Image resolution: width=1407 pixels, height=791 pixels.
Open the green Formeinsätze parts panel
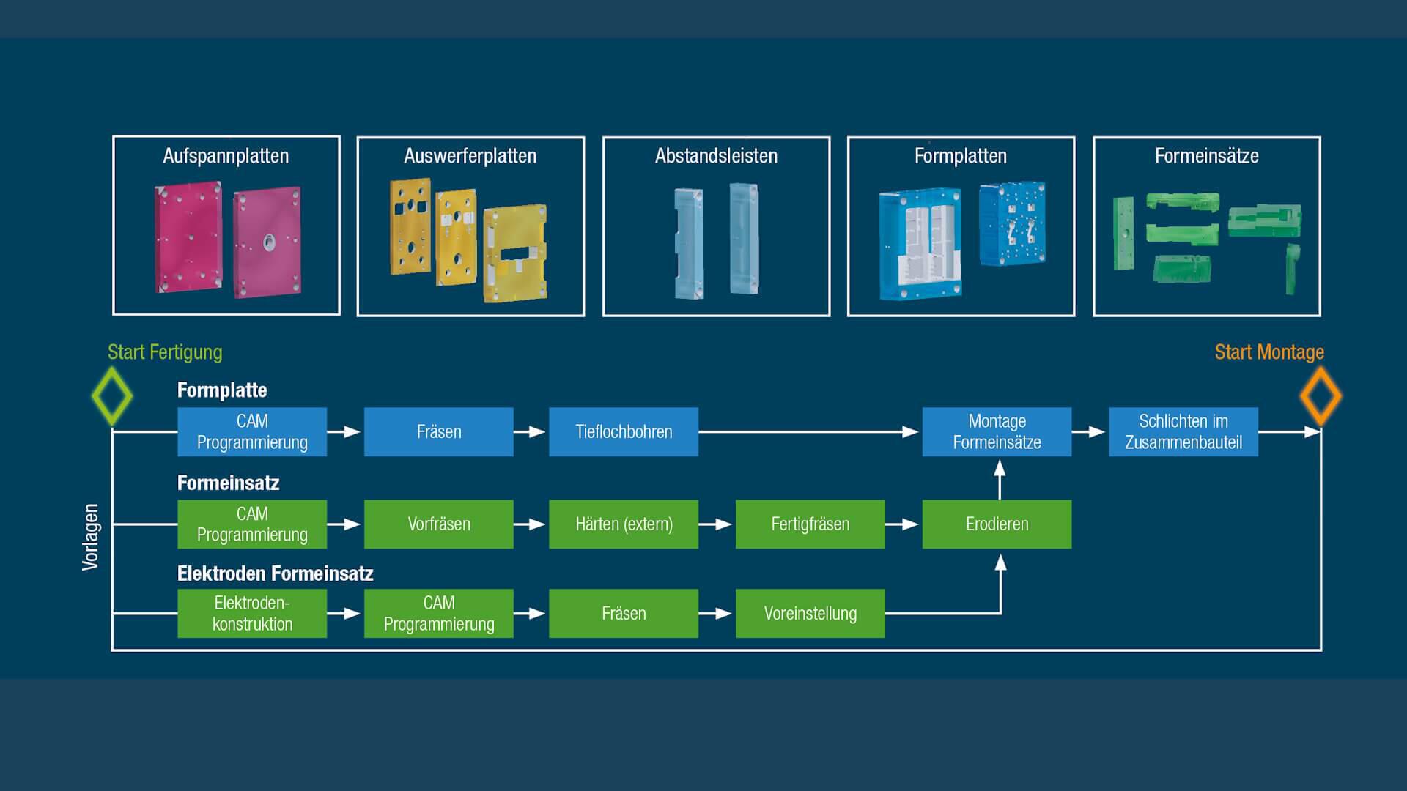coord(1206,226)
